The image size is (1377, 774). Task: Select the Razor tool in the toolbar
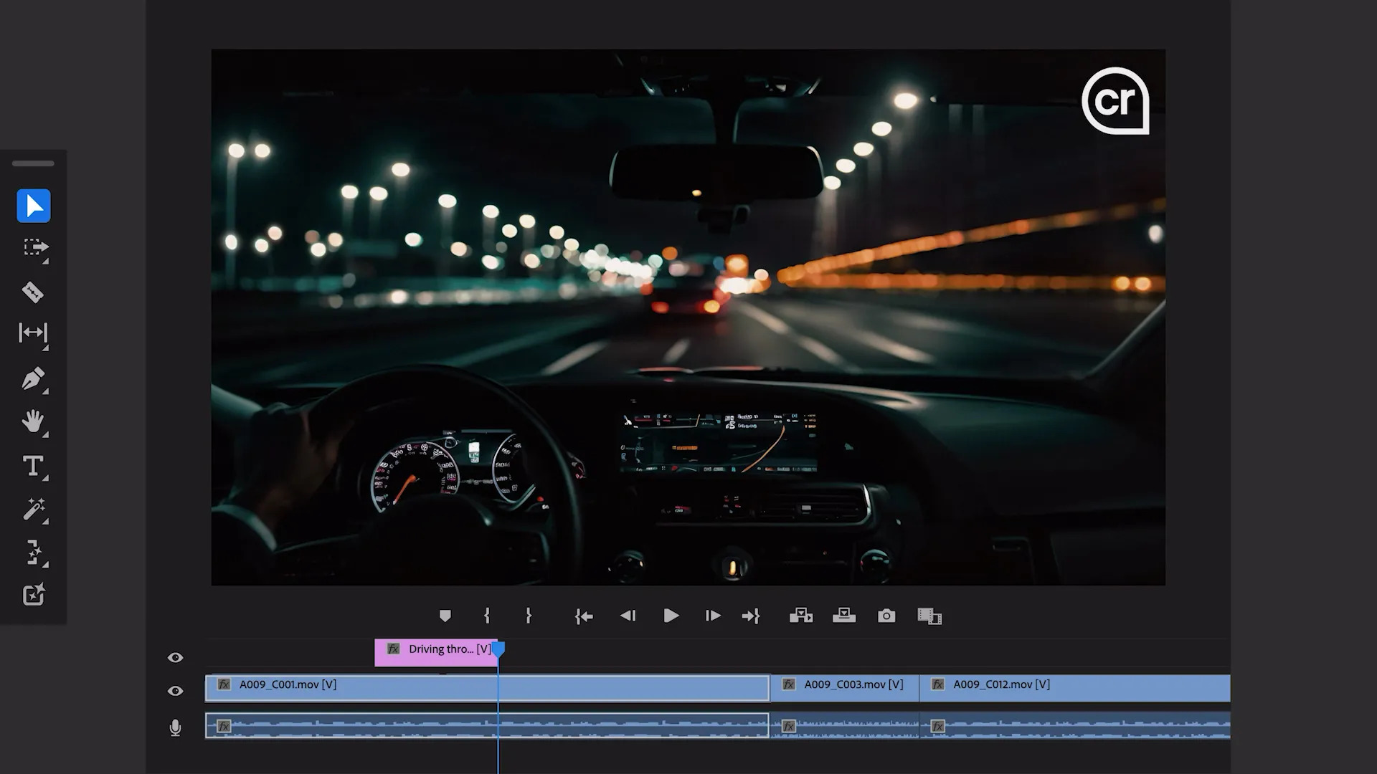(34, 292)
